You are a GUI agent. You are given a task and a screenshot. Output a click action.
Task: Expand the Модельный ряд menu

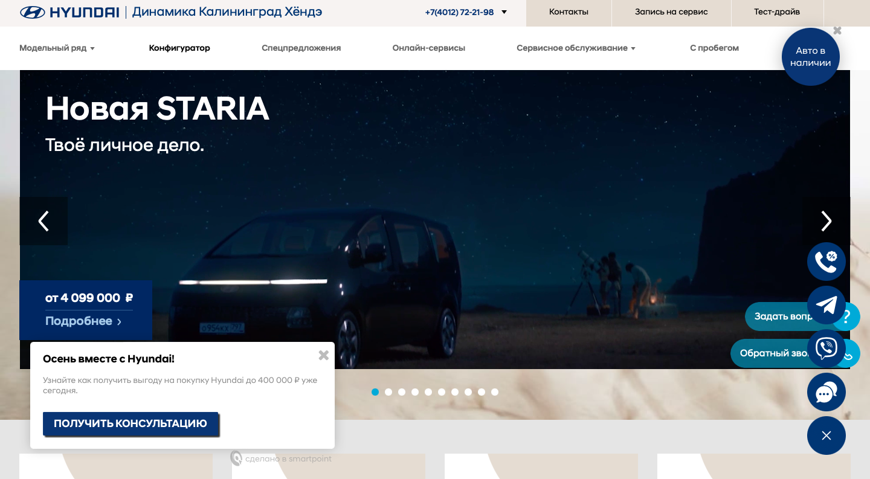point(57,48)
